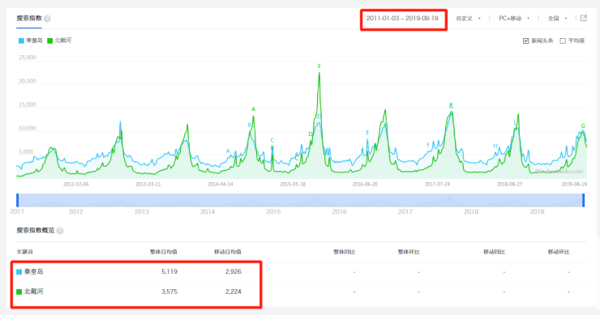Click the green G marker near 2019-08-19
Image resolution: width=600 pixels, height=315 pixels.
coord(583,126)
